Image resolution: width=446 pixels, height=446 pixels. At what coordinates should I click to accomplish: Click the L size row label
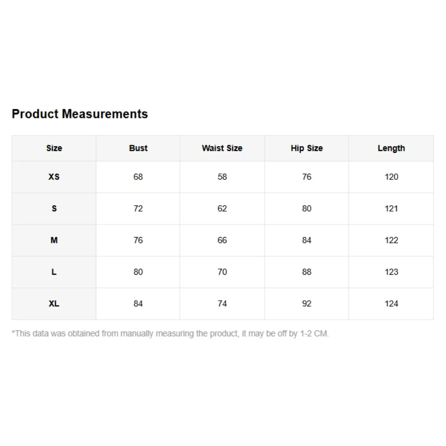54,272
